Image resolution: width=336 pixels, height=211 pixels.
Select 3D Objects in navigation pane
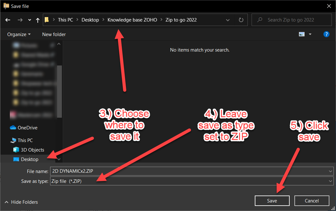[x=32, y=150]
